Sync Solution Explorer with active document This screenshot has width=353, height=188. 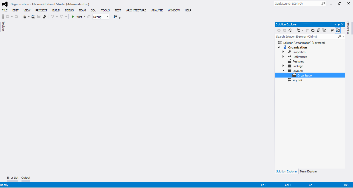(308, 30)
